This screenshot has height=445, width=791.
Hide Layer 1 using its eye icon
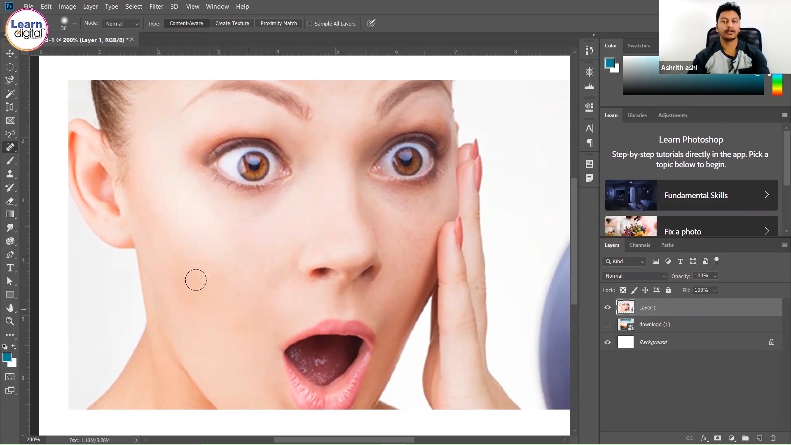[608, 307]
